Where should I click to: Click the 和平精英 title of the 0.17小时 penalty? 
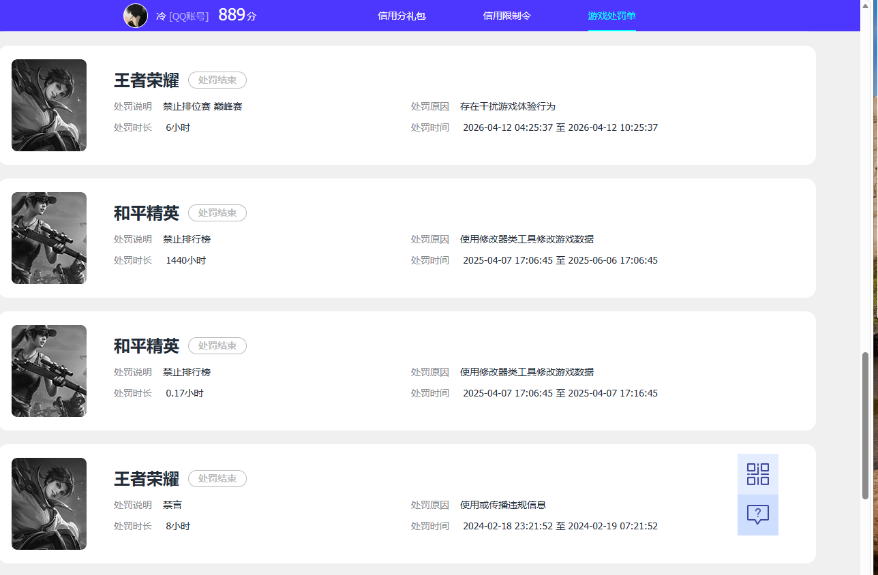[x=147, y=346]
